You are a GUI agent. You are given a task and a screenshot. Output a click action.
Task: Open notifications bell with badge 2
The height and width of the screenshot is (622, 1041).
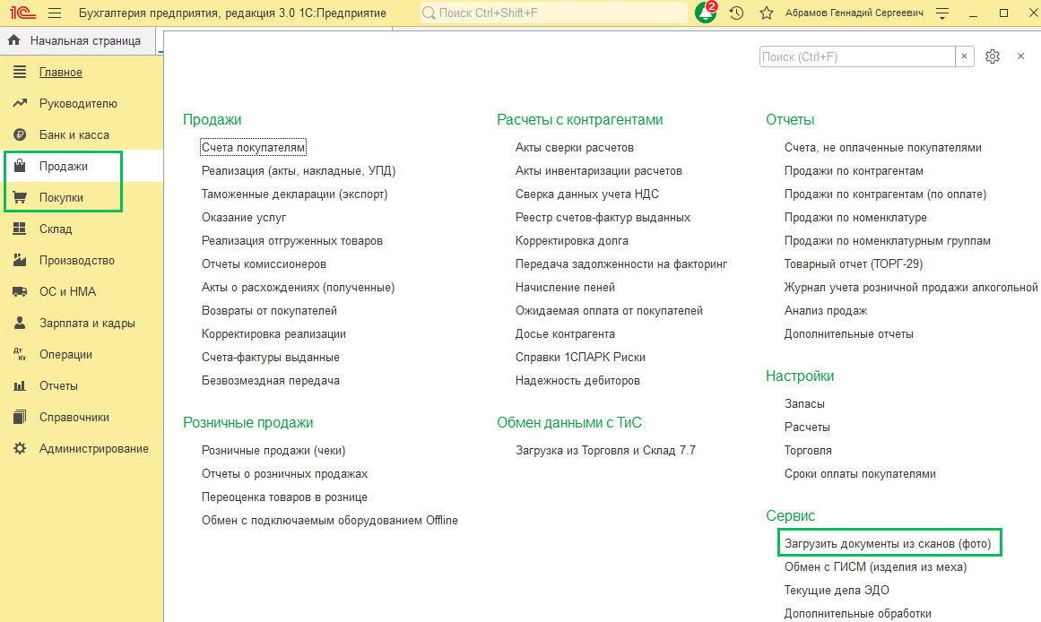[x=706, y=13]
